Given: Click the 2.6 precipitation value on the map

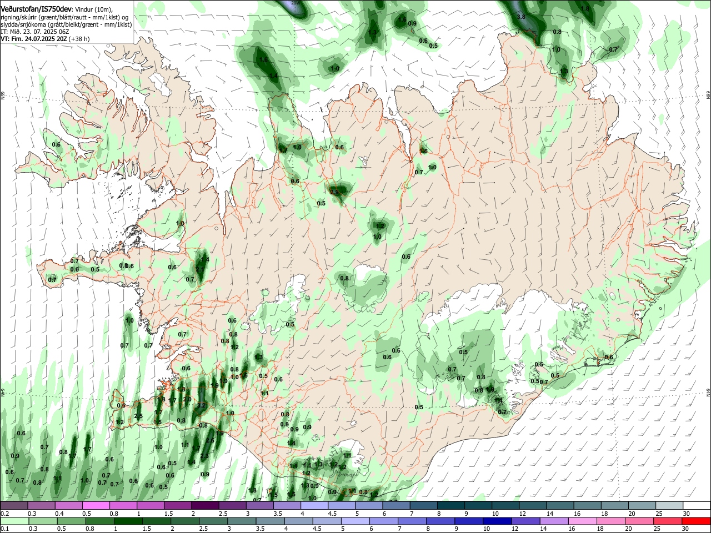Looking at the screenshot, I should tap(210, 440).
